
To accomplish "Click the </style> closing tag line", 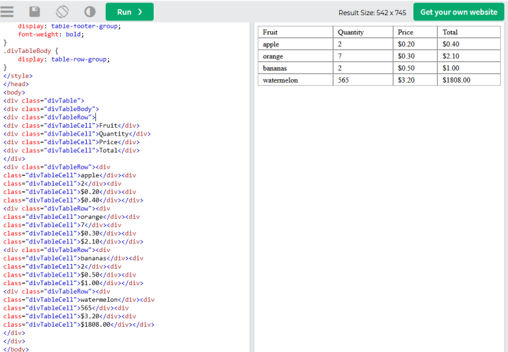I will coord(18,75).
